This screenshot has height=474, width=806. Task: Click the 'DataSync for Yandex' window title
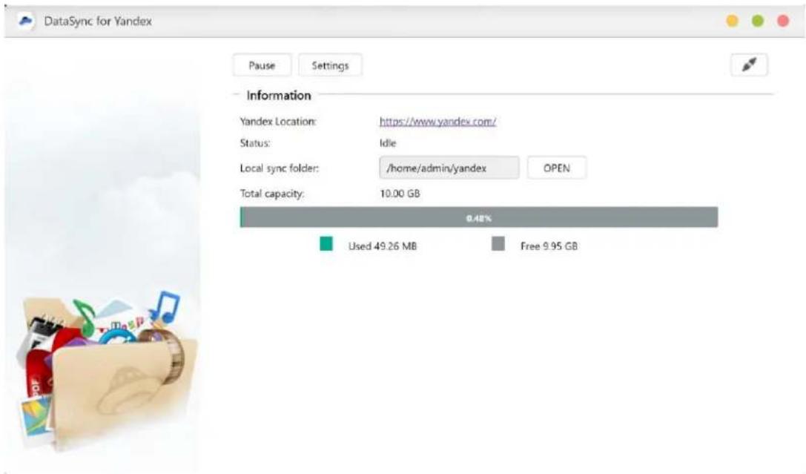click(98, 21)
